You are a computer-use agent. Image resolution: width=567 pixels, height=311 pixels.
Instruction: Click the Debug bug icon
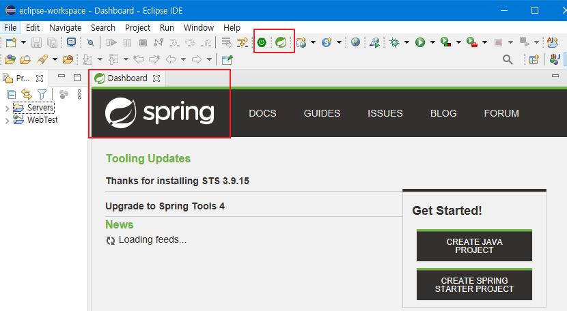(395, 42)
